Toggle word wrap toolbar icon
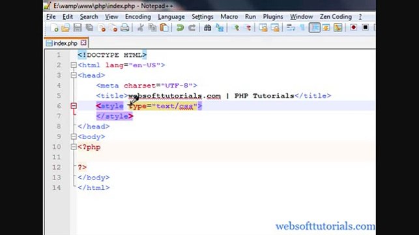Viewport: 419px width, 235px height. (x=291, y=27)
